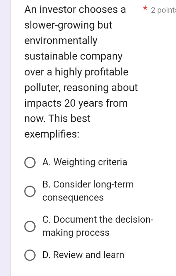This screenshot has height=276, width=176.
Task: Mark the radio button for Document the decision-making process
Action: coord(30,226)
